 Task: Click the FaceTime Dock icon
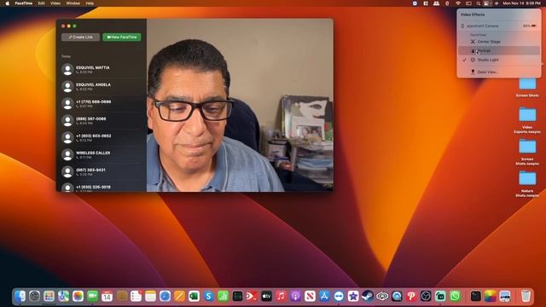click(x=93, y=296)
